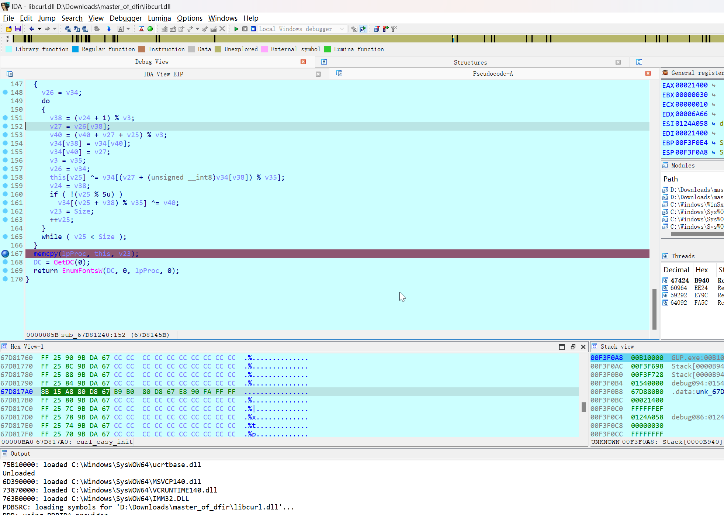Close the Pseudocode-A tab

point(648,73)
